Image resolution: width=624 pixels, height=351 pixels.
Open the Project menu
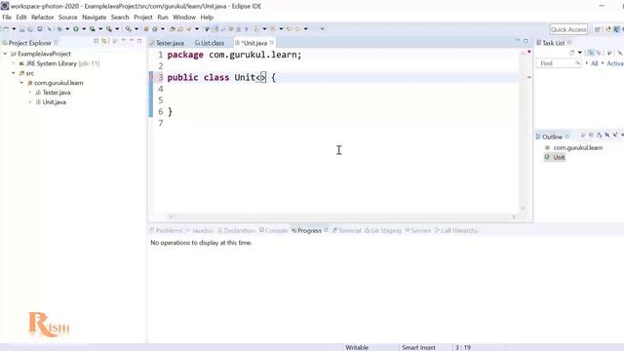143,18
